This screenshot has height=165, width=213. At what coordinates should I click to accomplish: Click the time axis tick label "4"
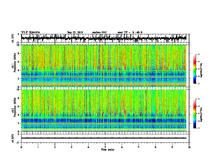(x=88, y=147)
